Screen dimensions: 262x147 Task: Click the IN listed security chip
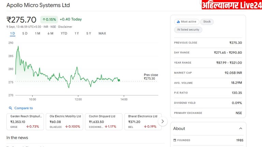pyautogui.click(x=188, y=30)
